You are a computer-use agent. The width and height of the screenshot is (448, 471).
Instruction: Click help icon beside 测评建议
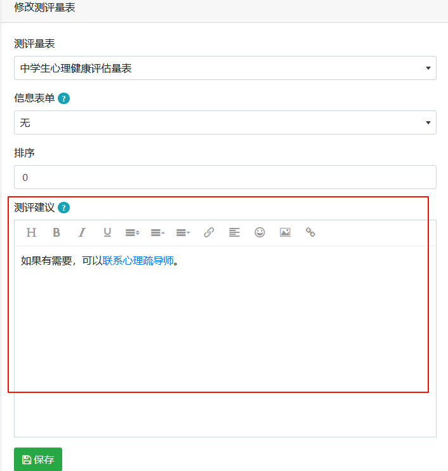(x=63, y=208)
